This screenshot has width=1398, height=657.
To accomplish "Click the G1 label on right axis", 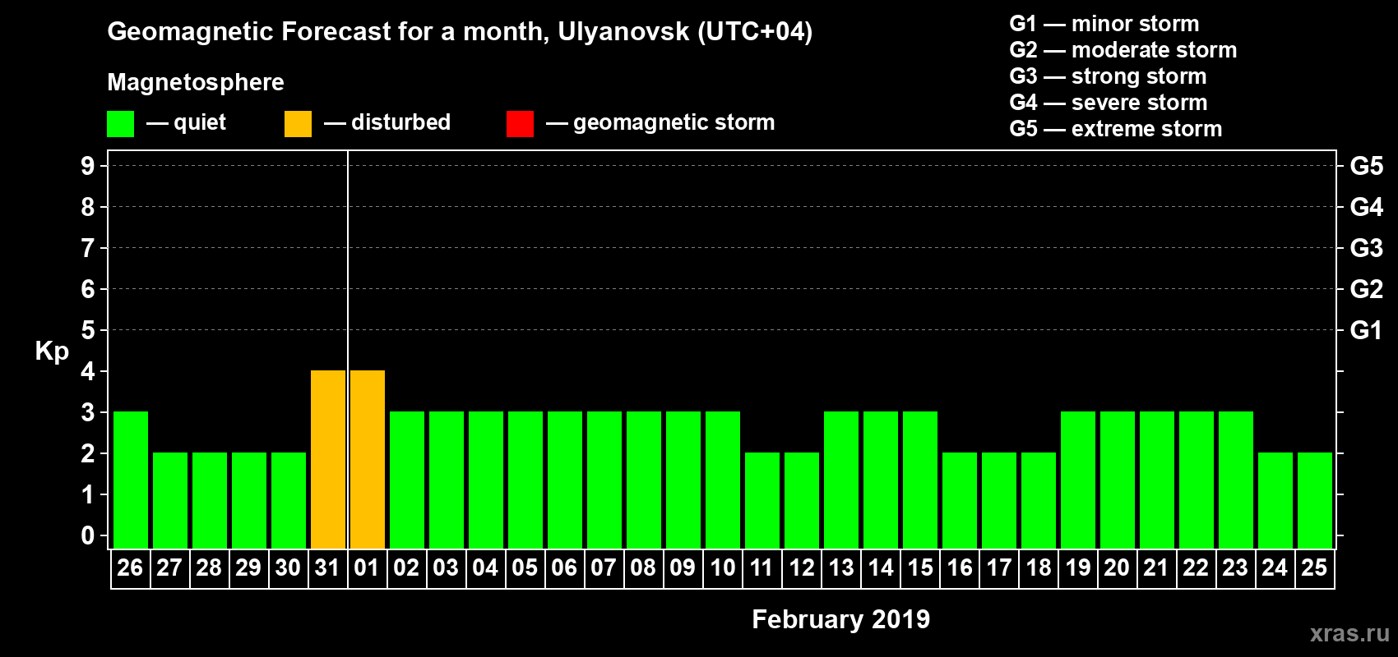I will click(1367, 330).
